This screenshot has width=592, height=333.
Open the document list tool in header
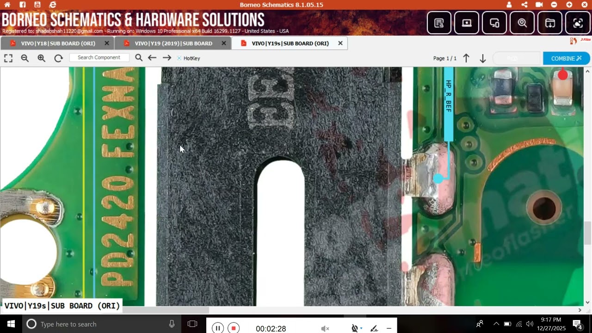pyautogui.click(x=439, y=23)
